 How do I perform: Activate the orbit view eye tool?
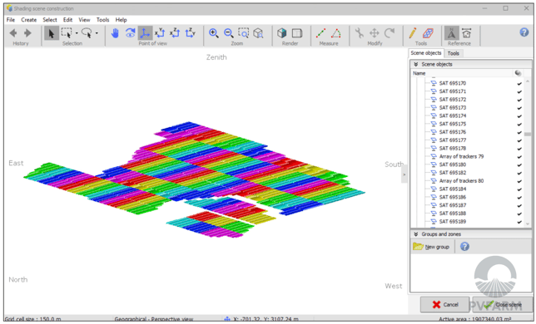point(130,33)
